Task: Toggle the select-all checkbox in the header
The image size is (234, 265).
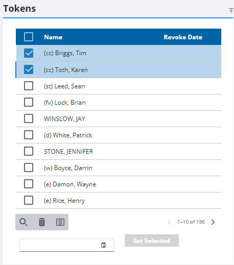Action: 29,37
